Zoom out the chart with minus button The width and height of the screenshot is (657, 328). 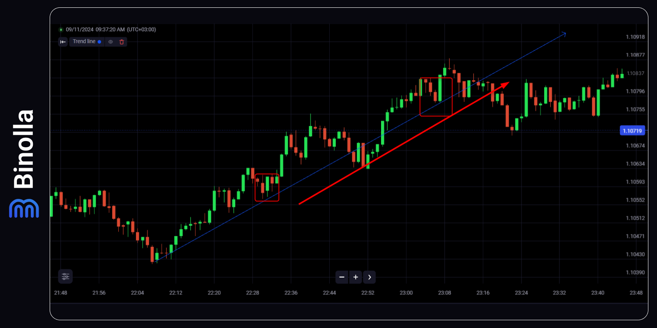coord(342,277)
